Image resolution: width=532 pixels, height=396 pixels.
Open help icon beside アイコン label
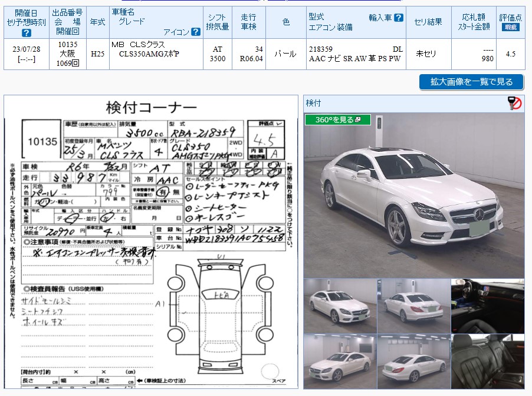[x=195, y=32]
